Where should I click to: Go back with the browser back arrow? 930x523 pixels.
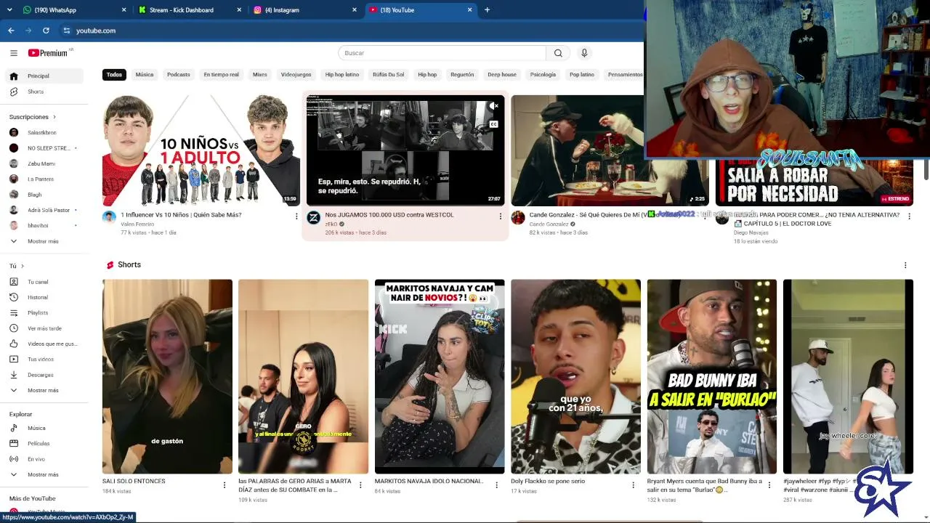[x=11, y=31]
